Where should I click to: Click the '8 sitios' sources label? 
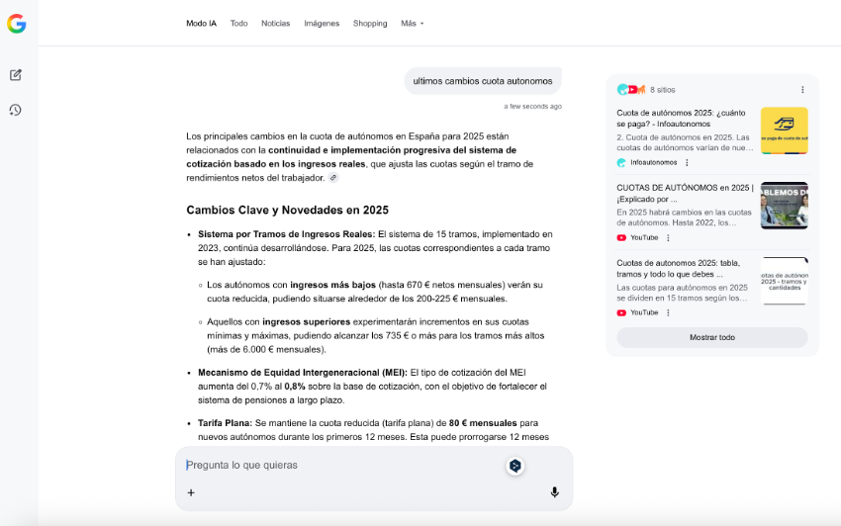662,90
